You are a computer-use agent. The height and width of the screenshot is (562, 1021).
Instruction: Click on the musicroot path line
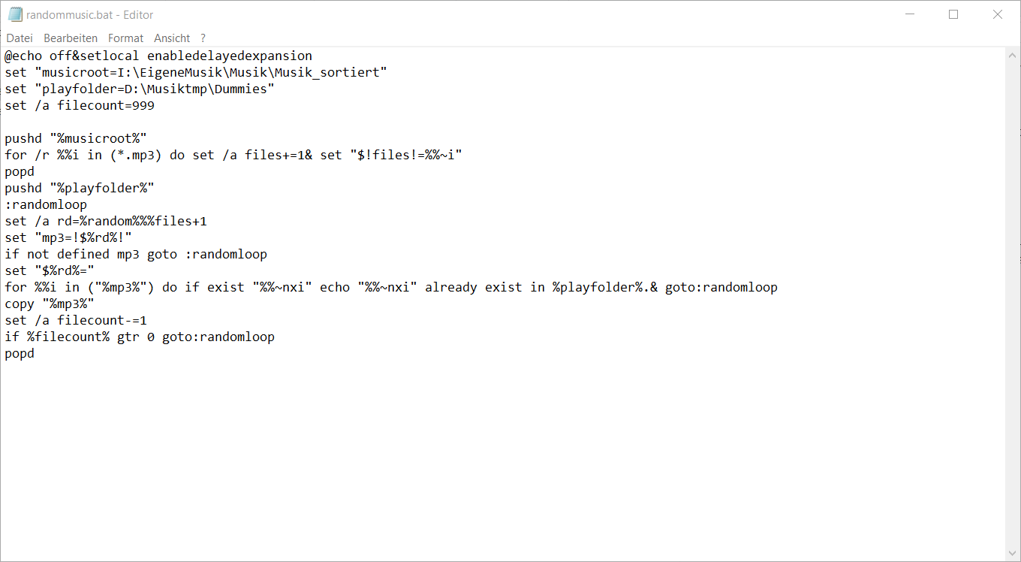coord(195,72)
